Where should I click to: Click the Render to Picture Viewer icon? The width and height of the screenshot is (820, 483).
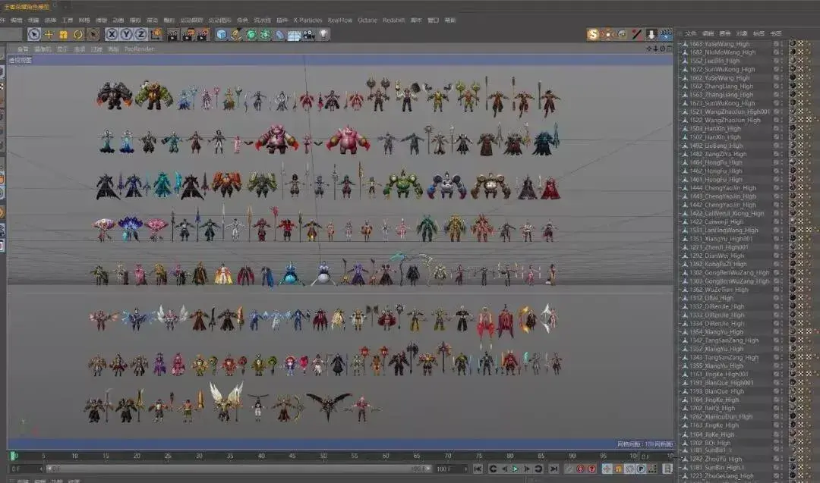188,33
